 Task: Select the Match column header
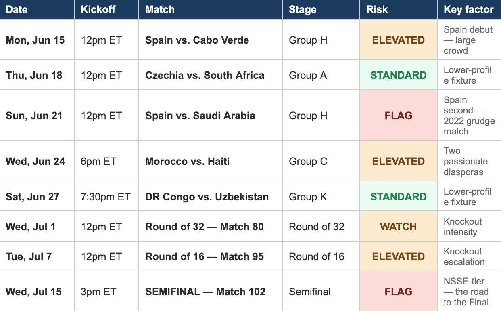[x=211, y=10]
